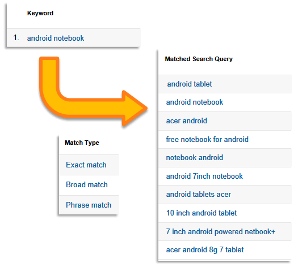Viewport: 298px width, 267px height.
Task: Click the Keyword column header
Action: [x=40, y=13]
